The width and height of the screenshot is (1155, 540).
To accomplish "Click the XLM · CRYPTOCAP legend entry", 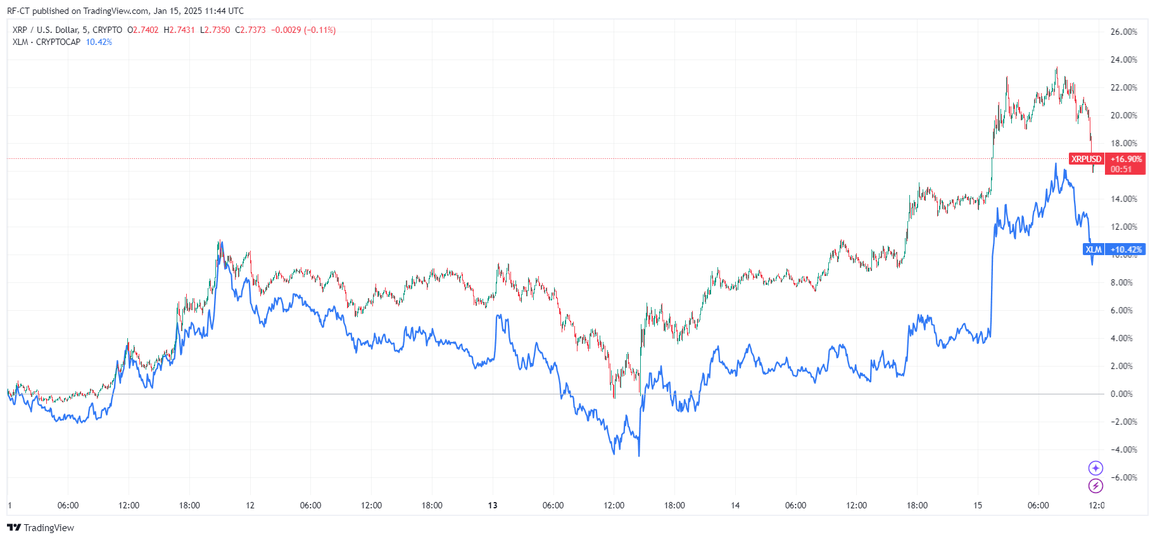I will 46,42.
